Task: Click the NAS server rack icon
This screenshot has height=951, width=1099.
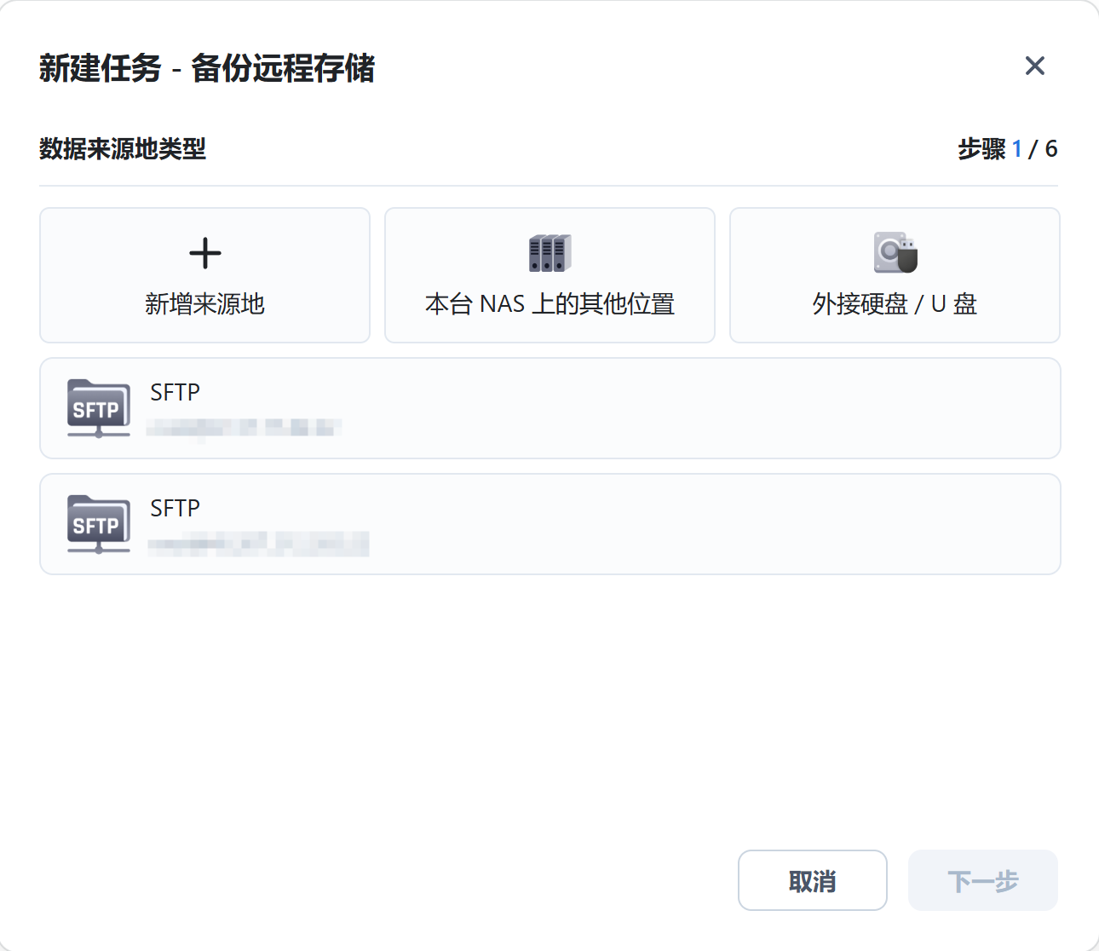Action: [549, 253]
